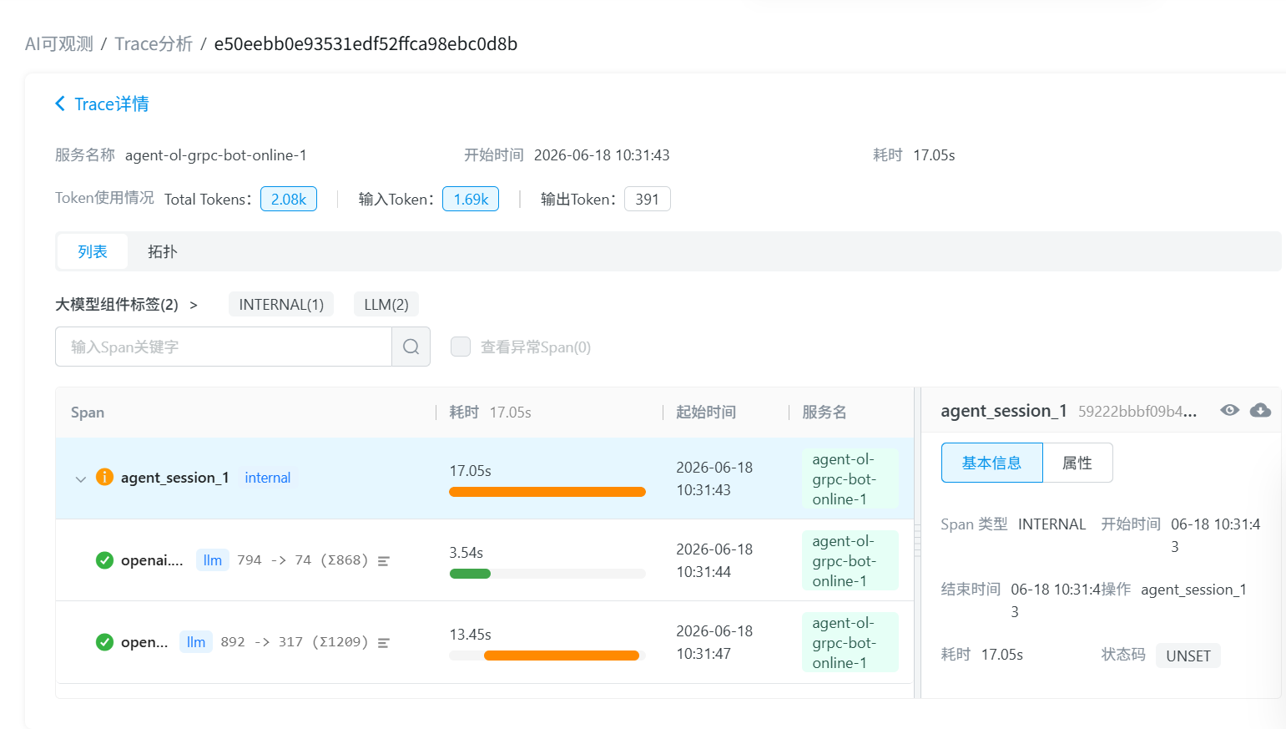Go to AI可观测 breadcrumb
The width and height of the screenshot is (1286, 729).
(x=59, y=43)
